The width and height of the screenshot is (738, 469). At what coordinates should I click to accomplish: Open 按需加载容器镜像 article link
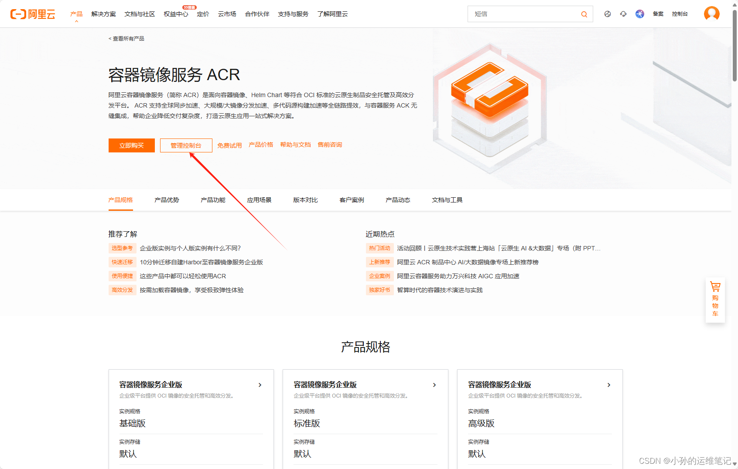coord(191,290)
